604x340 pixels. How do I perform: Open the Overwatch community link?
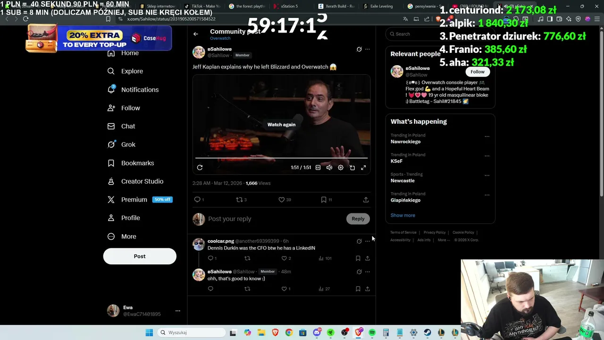click(x=220, y=38)
